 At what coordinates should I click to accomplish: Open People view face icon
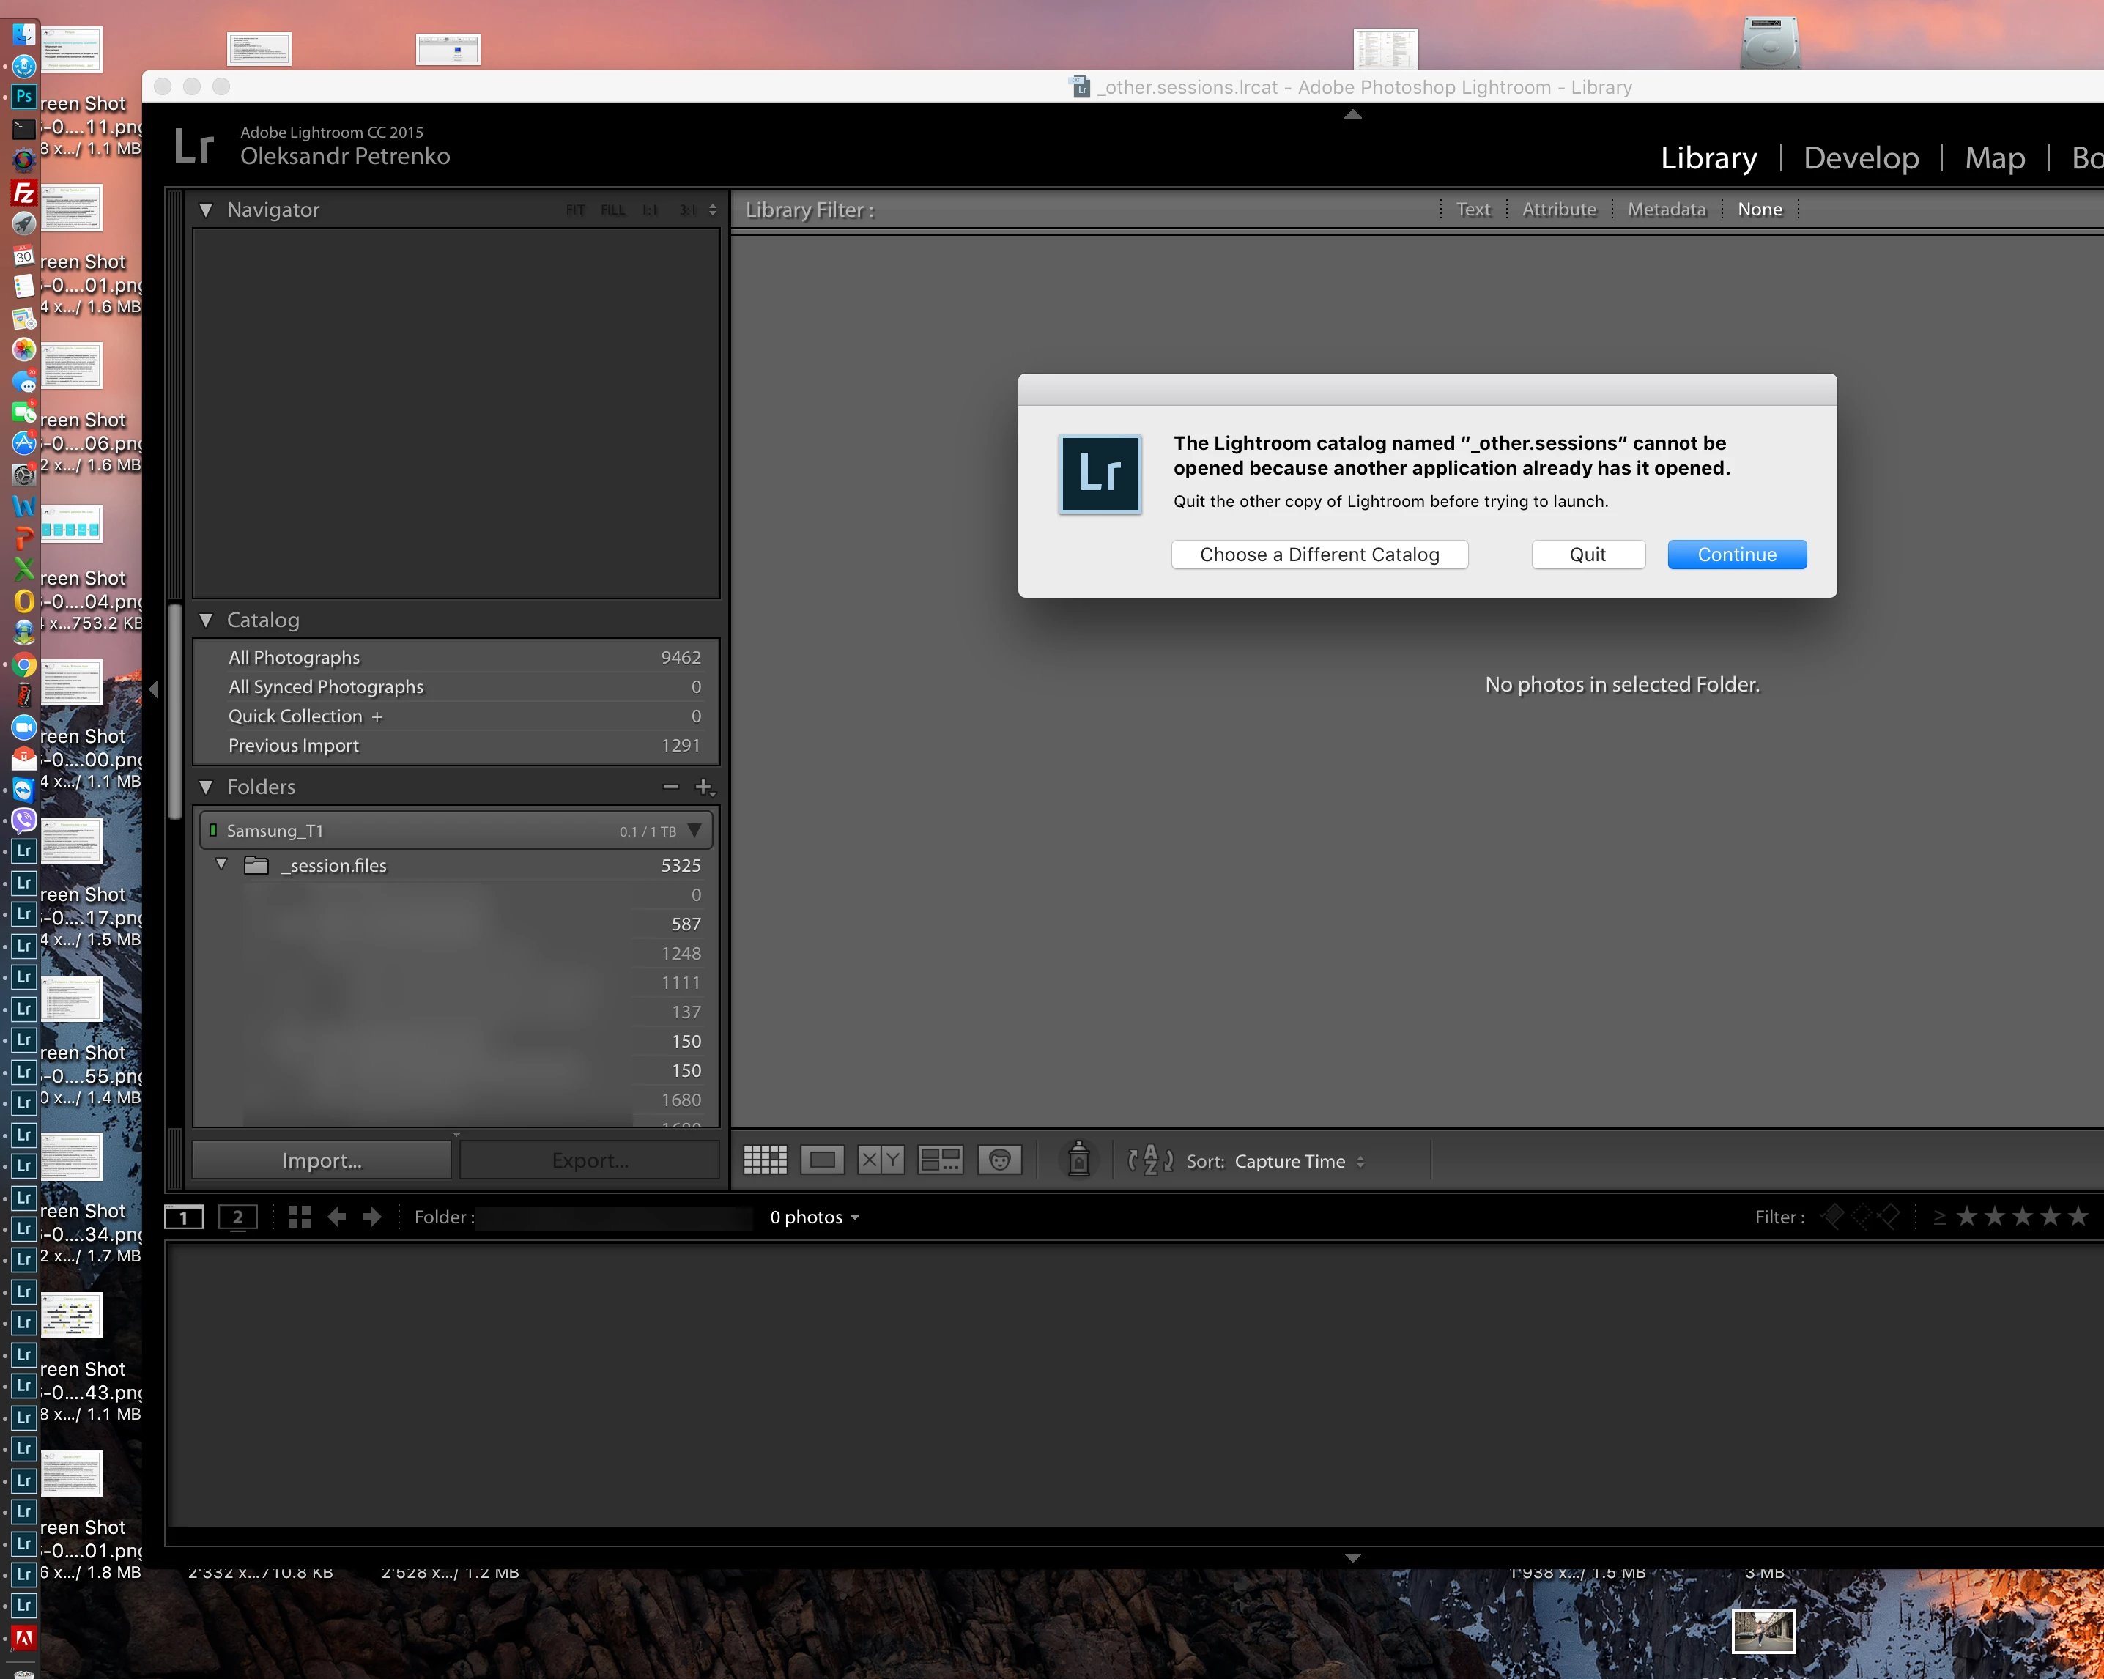[x=999, y=1160]
